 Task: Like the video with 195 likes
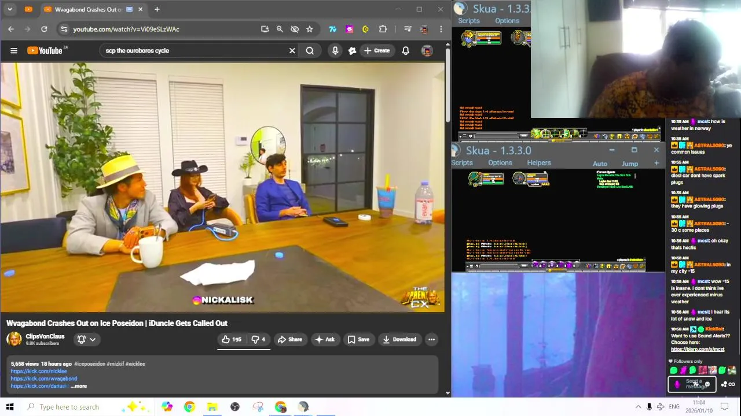(x=231, y=340)
